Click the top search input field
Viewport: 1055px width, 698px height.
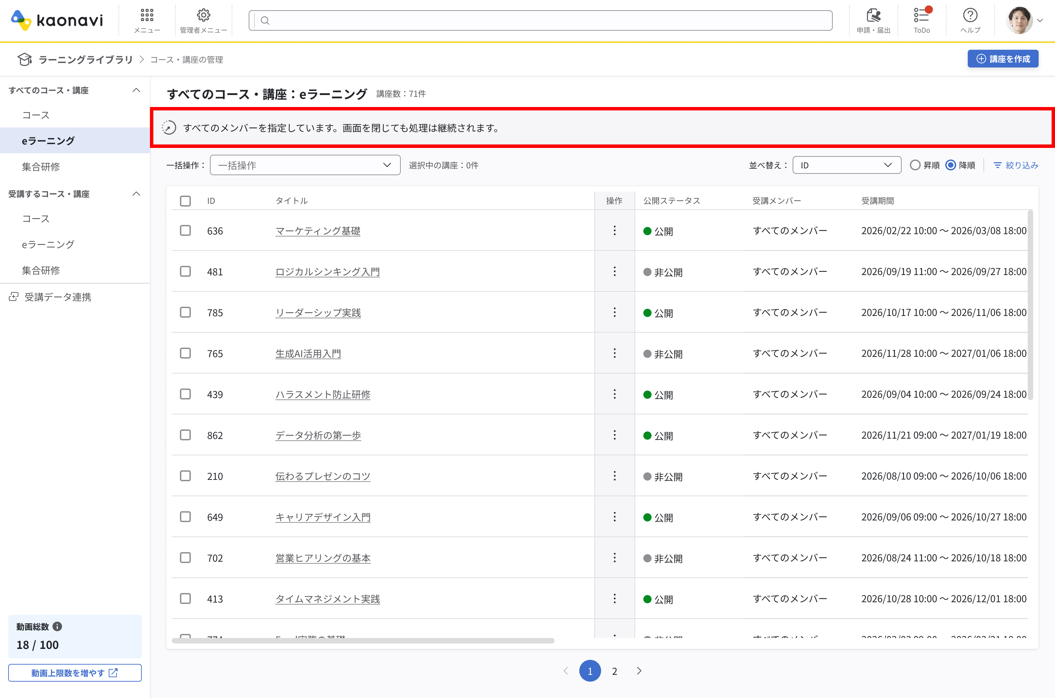pyautogui.click(x=541, y=20)
